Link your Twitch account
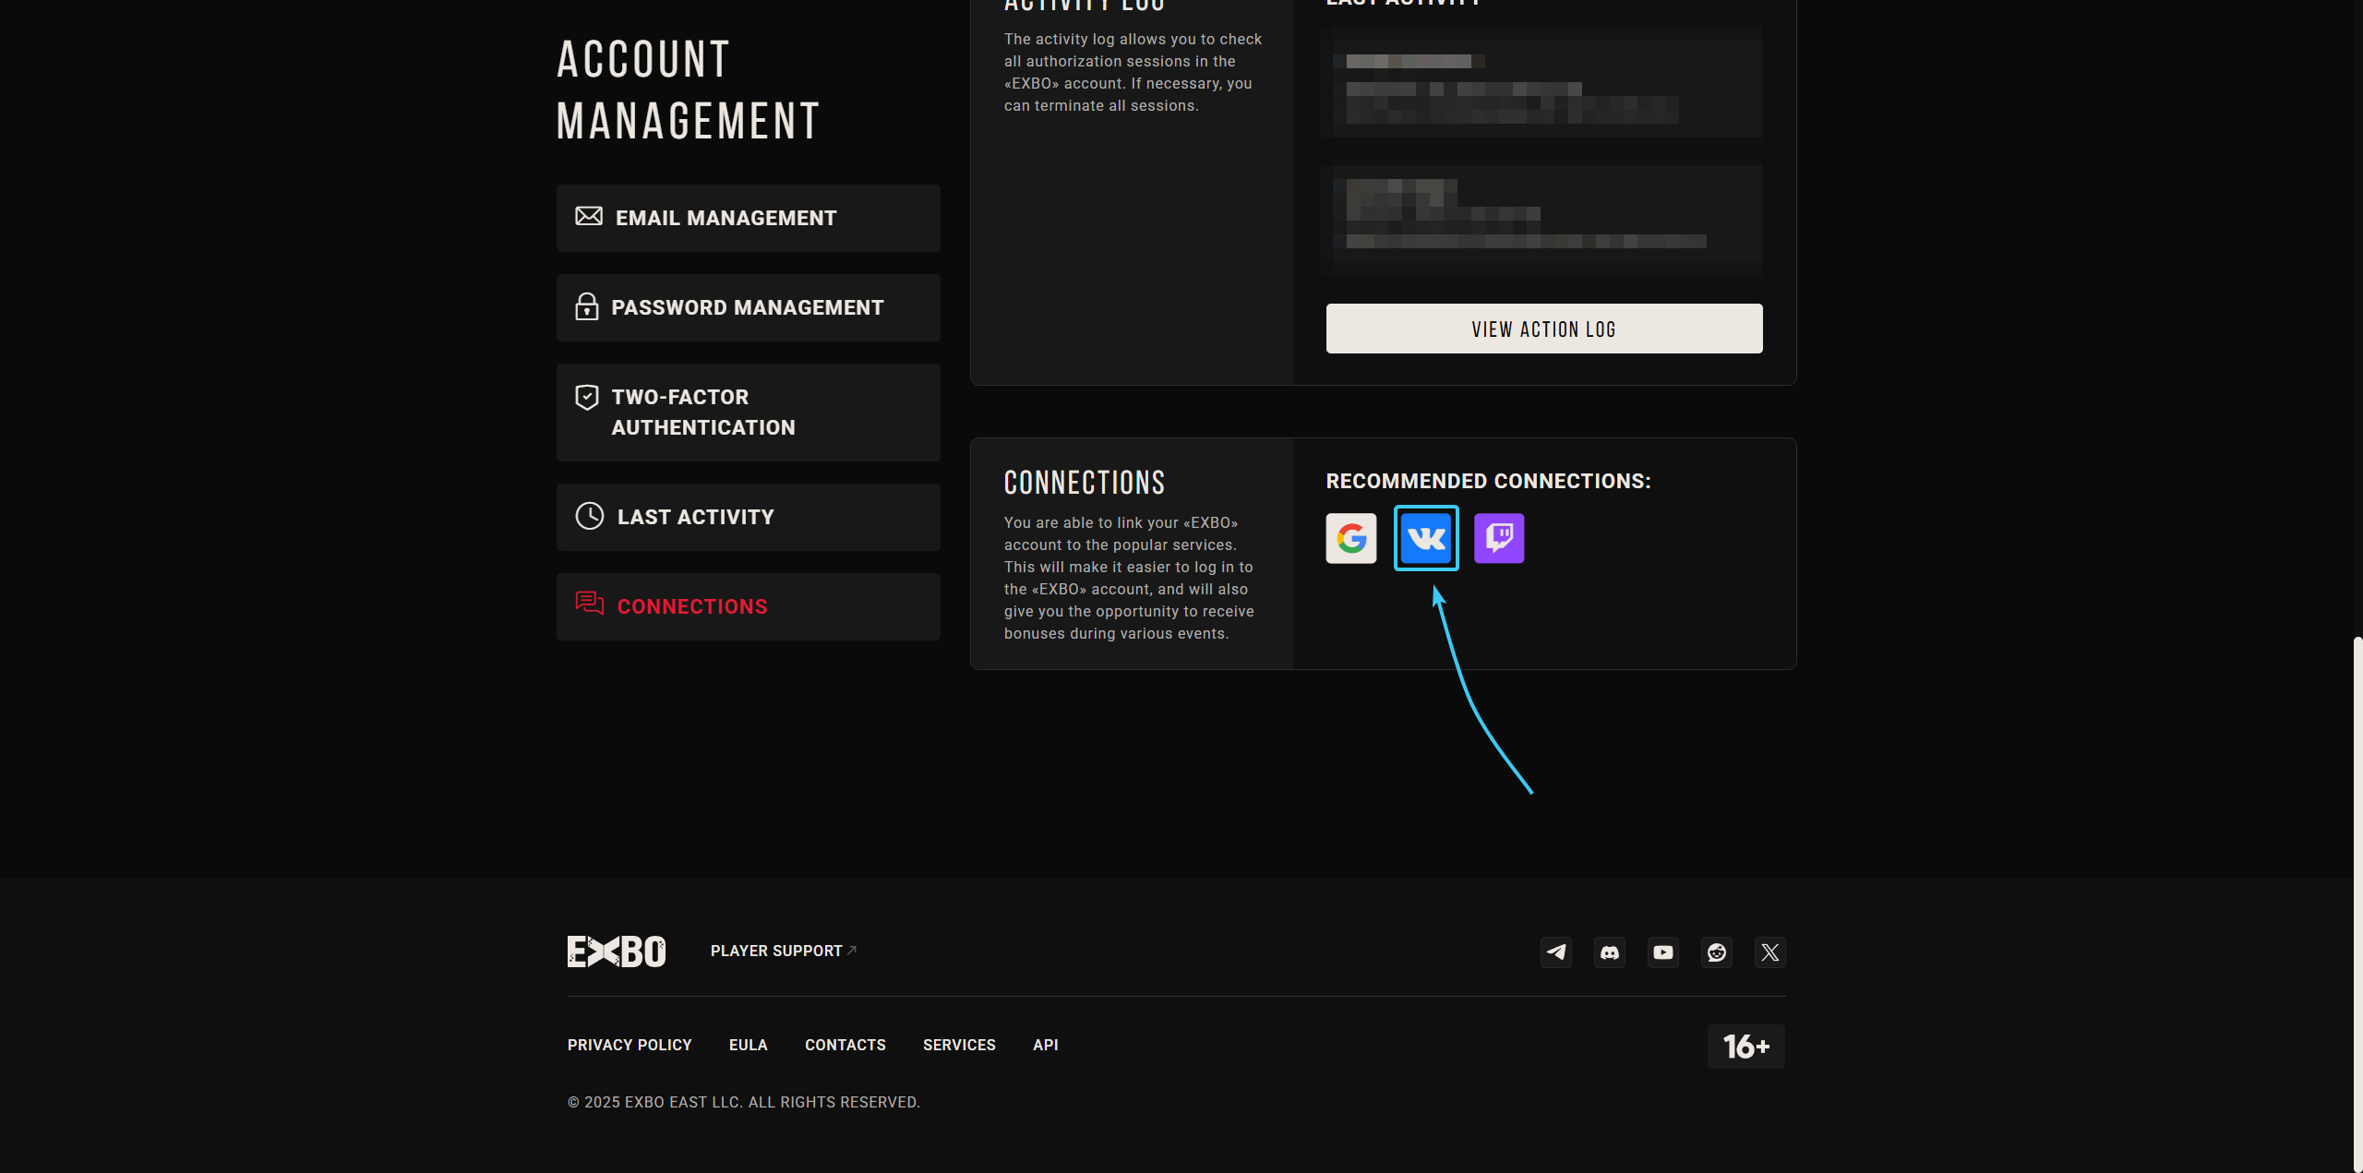The height and width of the screenshot is (1173, 2363). click(1499, 538)
